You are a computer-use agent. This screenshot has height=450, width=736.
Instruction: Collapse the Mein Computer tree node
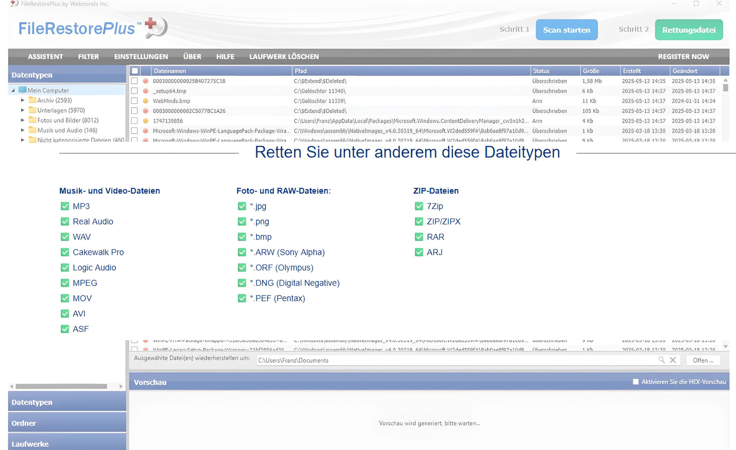[x=13, y=90]
